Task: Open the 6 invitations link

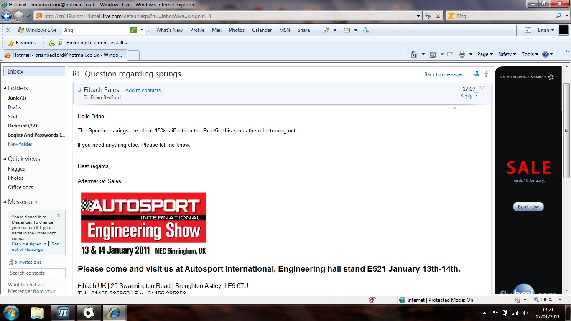Action: click(28, 262)
